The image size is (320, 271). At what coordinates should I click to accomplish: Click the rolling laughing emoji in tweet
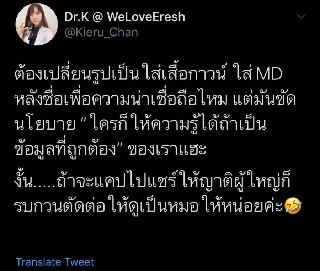(293, 206)
